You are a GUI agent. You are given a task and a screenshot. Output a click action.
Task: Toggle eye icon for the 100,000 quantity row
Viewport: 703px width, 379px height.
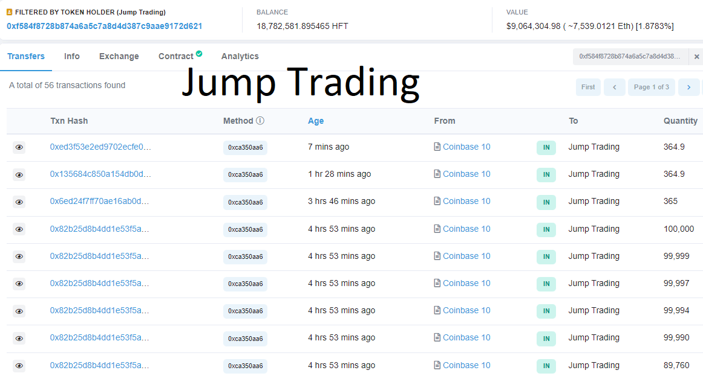tap(19, 229)
